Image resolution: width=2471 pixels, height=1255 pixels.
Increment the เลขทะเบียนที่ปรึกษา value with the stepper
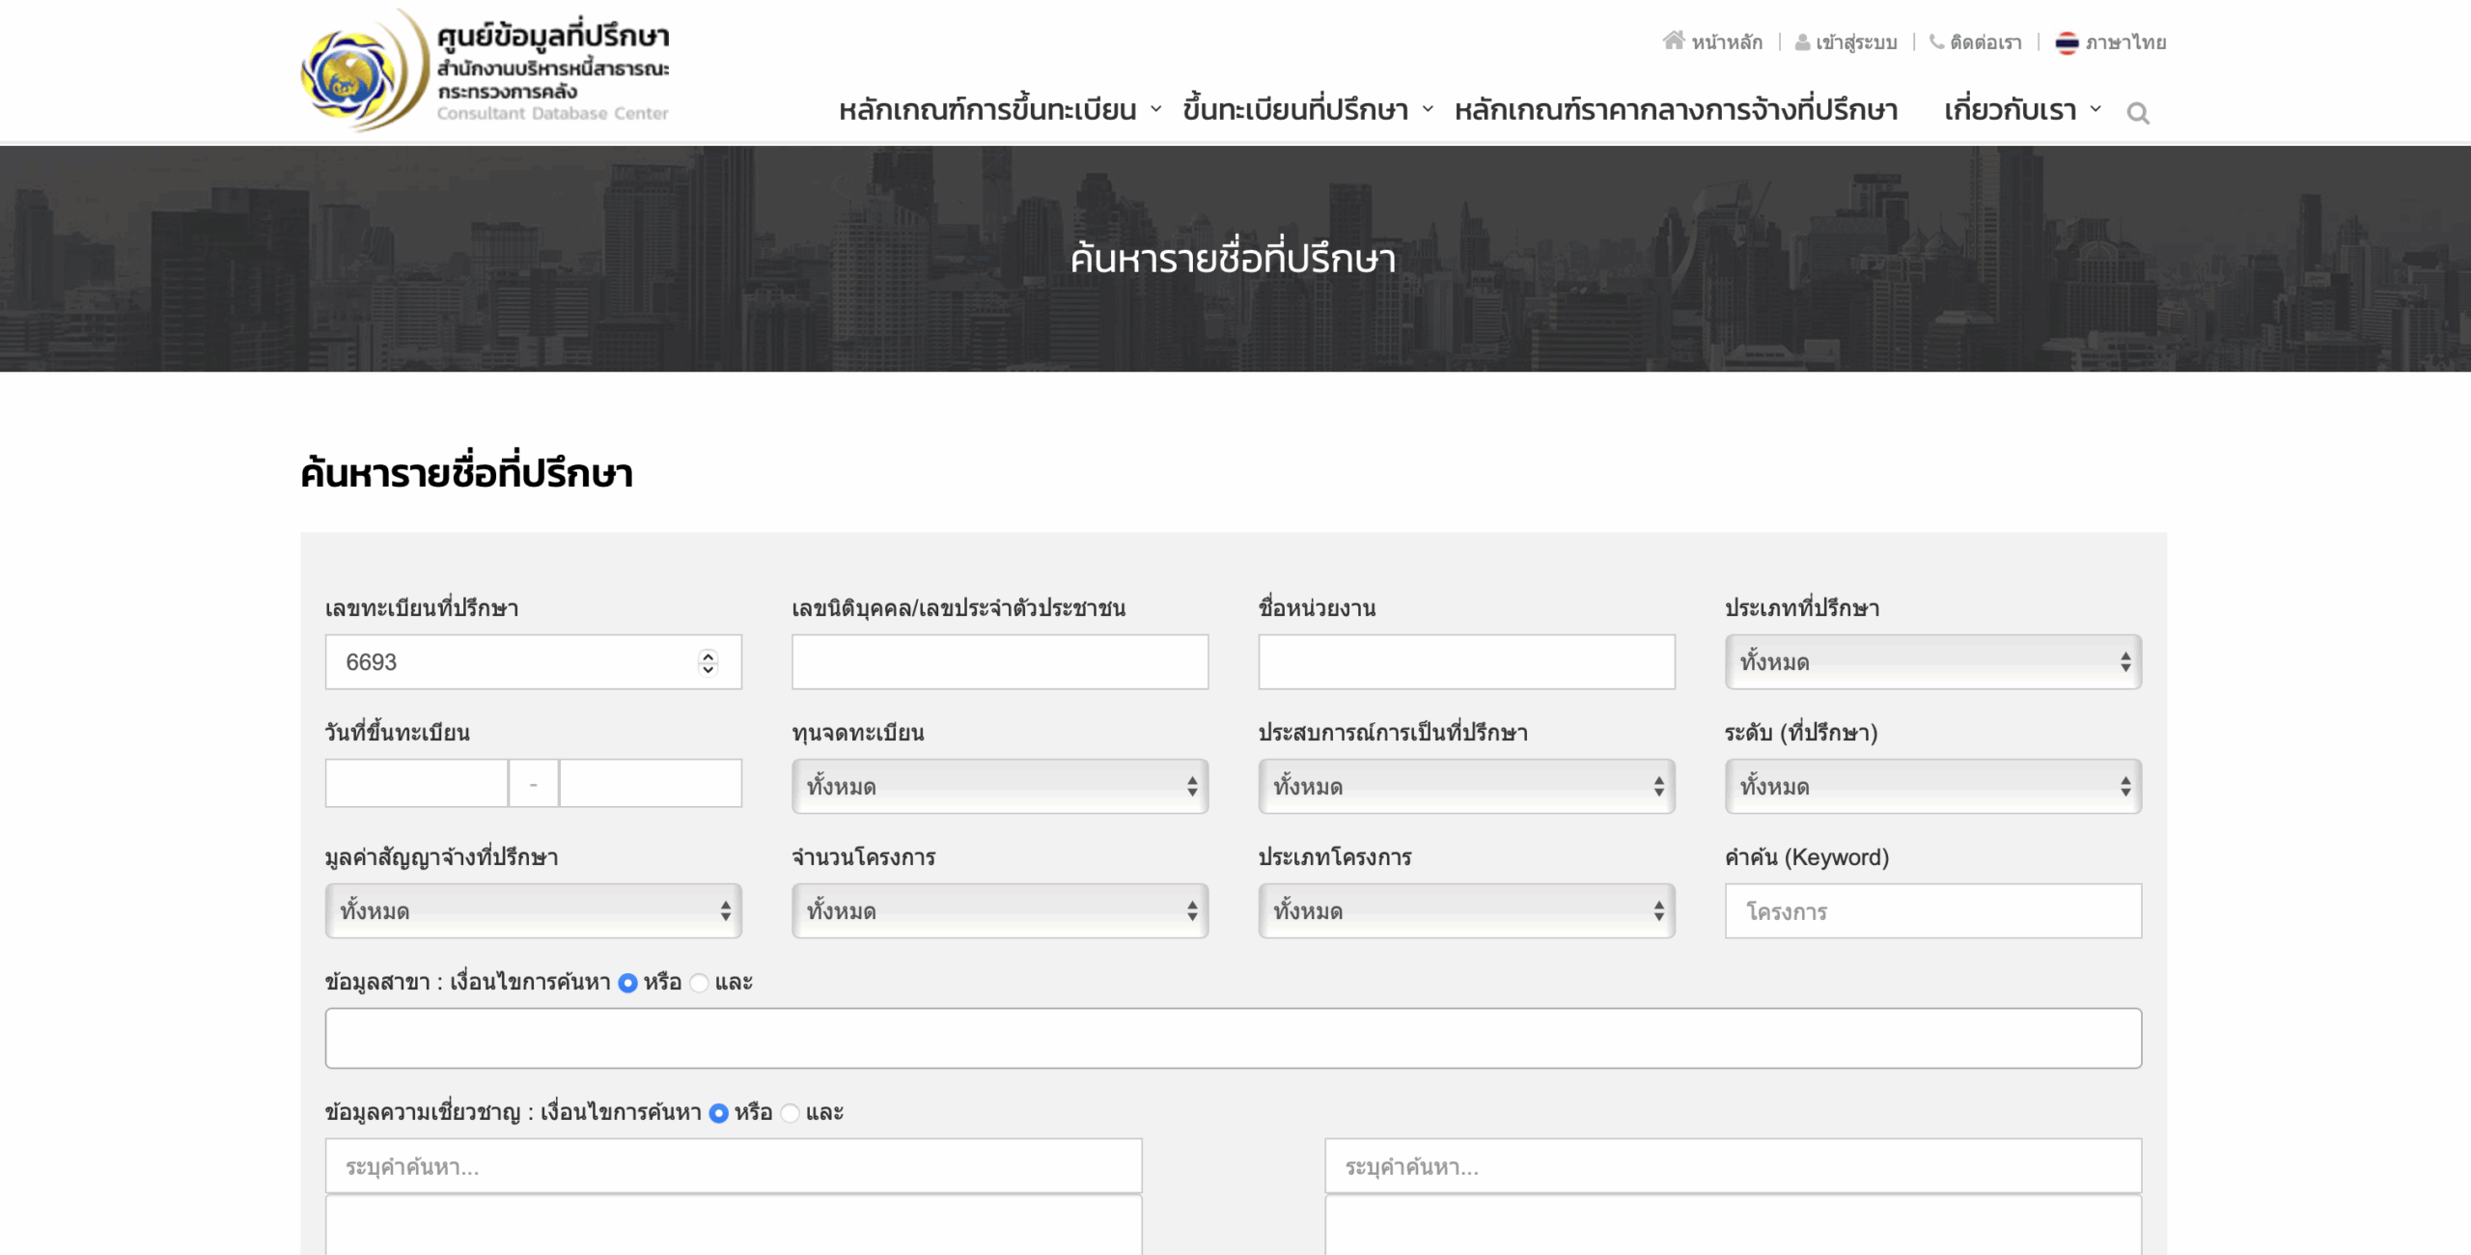click(x=708, y=655)
